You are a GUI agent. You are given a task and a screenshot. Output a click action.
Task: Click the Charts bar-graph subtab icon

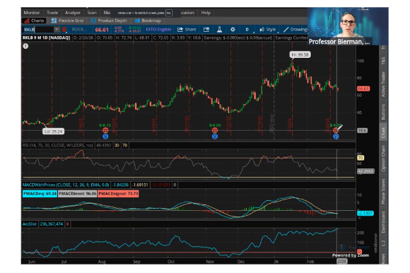26,21
